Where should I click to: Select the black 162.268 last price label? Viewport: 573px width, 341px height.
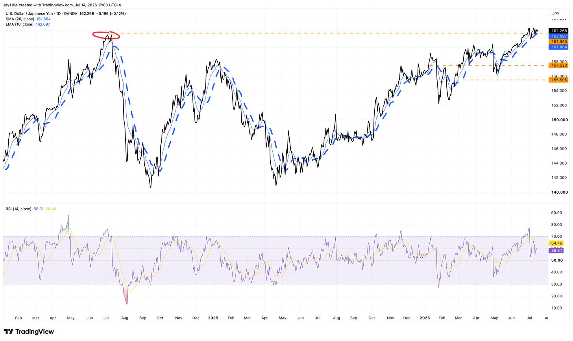tap(559, 31)
